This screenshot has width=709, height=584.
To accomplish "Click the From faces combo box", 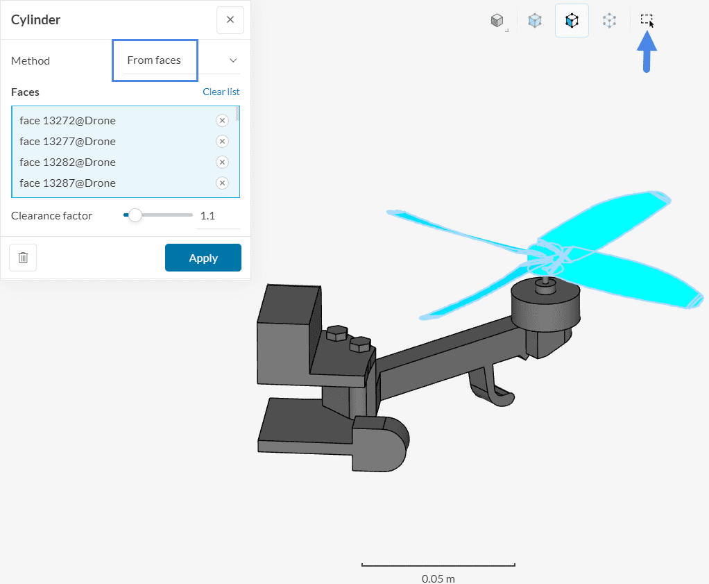I will point(155,60).
